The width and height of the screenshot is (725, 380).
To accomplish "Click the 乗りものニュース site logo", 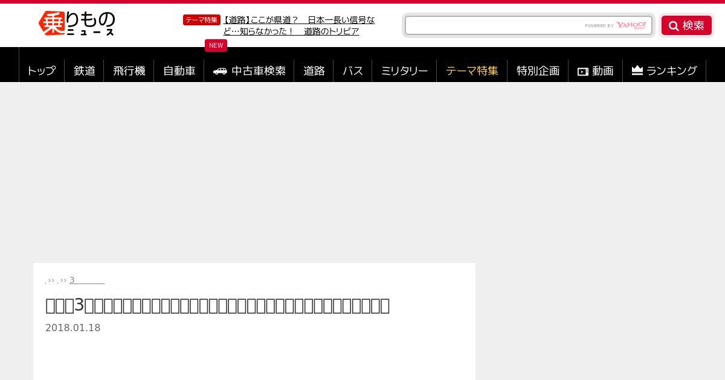I will (x=77, y=24).
